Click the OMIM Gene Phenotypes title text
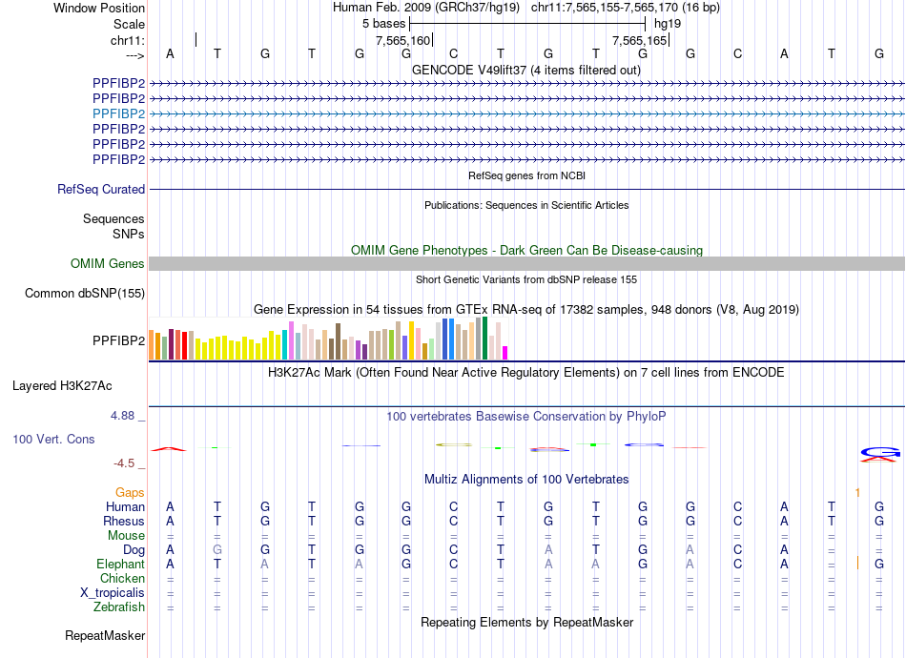 (x=526, y=250)
